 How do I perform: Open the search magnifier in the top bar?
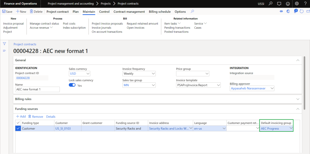[270, 4]
